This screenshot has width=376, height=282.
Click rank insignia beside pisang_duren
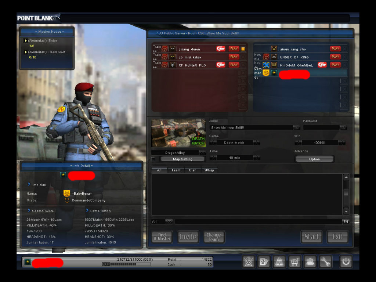click(x=173, y=49)
